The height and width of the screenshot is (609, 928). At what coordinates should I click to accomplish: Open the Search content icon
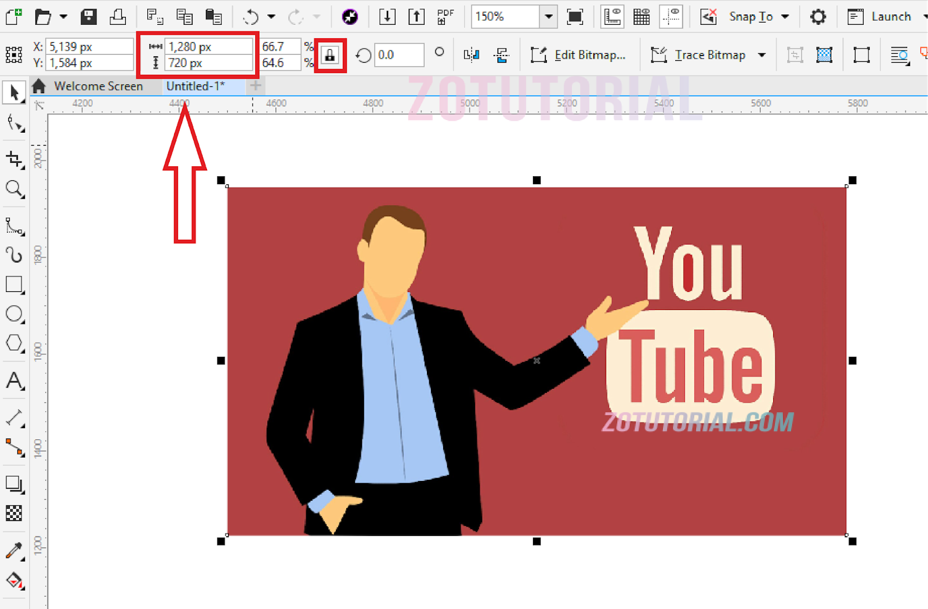[350, 17]
